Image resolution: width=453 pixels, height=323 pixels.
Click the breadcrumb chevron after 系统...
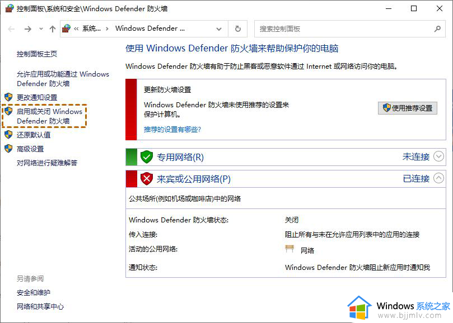point(107,29)
